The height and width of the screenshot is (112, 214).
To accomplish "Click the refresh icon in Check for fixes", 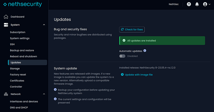I will coord(122,29).
